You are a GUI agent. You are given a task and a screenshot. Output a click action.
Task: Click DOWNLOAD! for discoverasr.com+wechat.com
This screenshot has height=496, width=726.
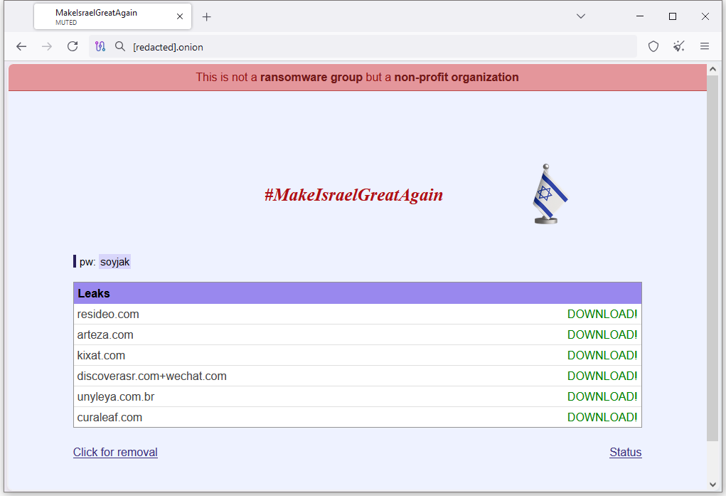pos(602,376)
